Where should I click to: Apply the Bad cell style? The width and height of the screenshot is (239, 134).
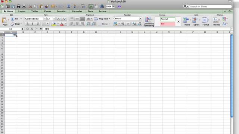pyautogui.click(x=168, y=24)
